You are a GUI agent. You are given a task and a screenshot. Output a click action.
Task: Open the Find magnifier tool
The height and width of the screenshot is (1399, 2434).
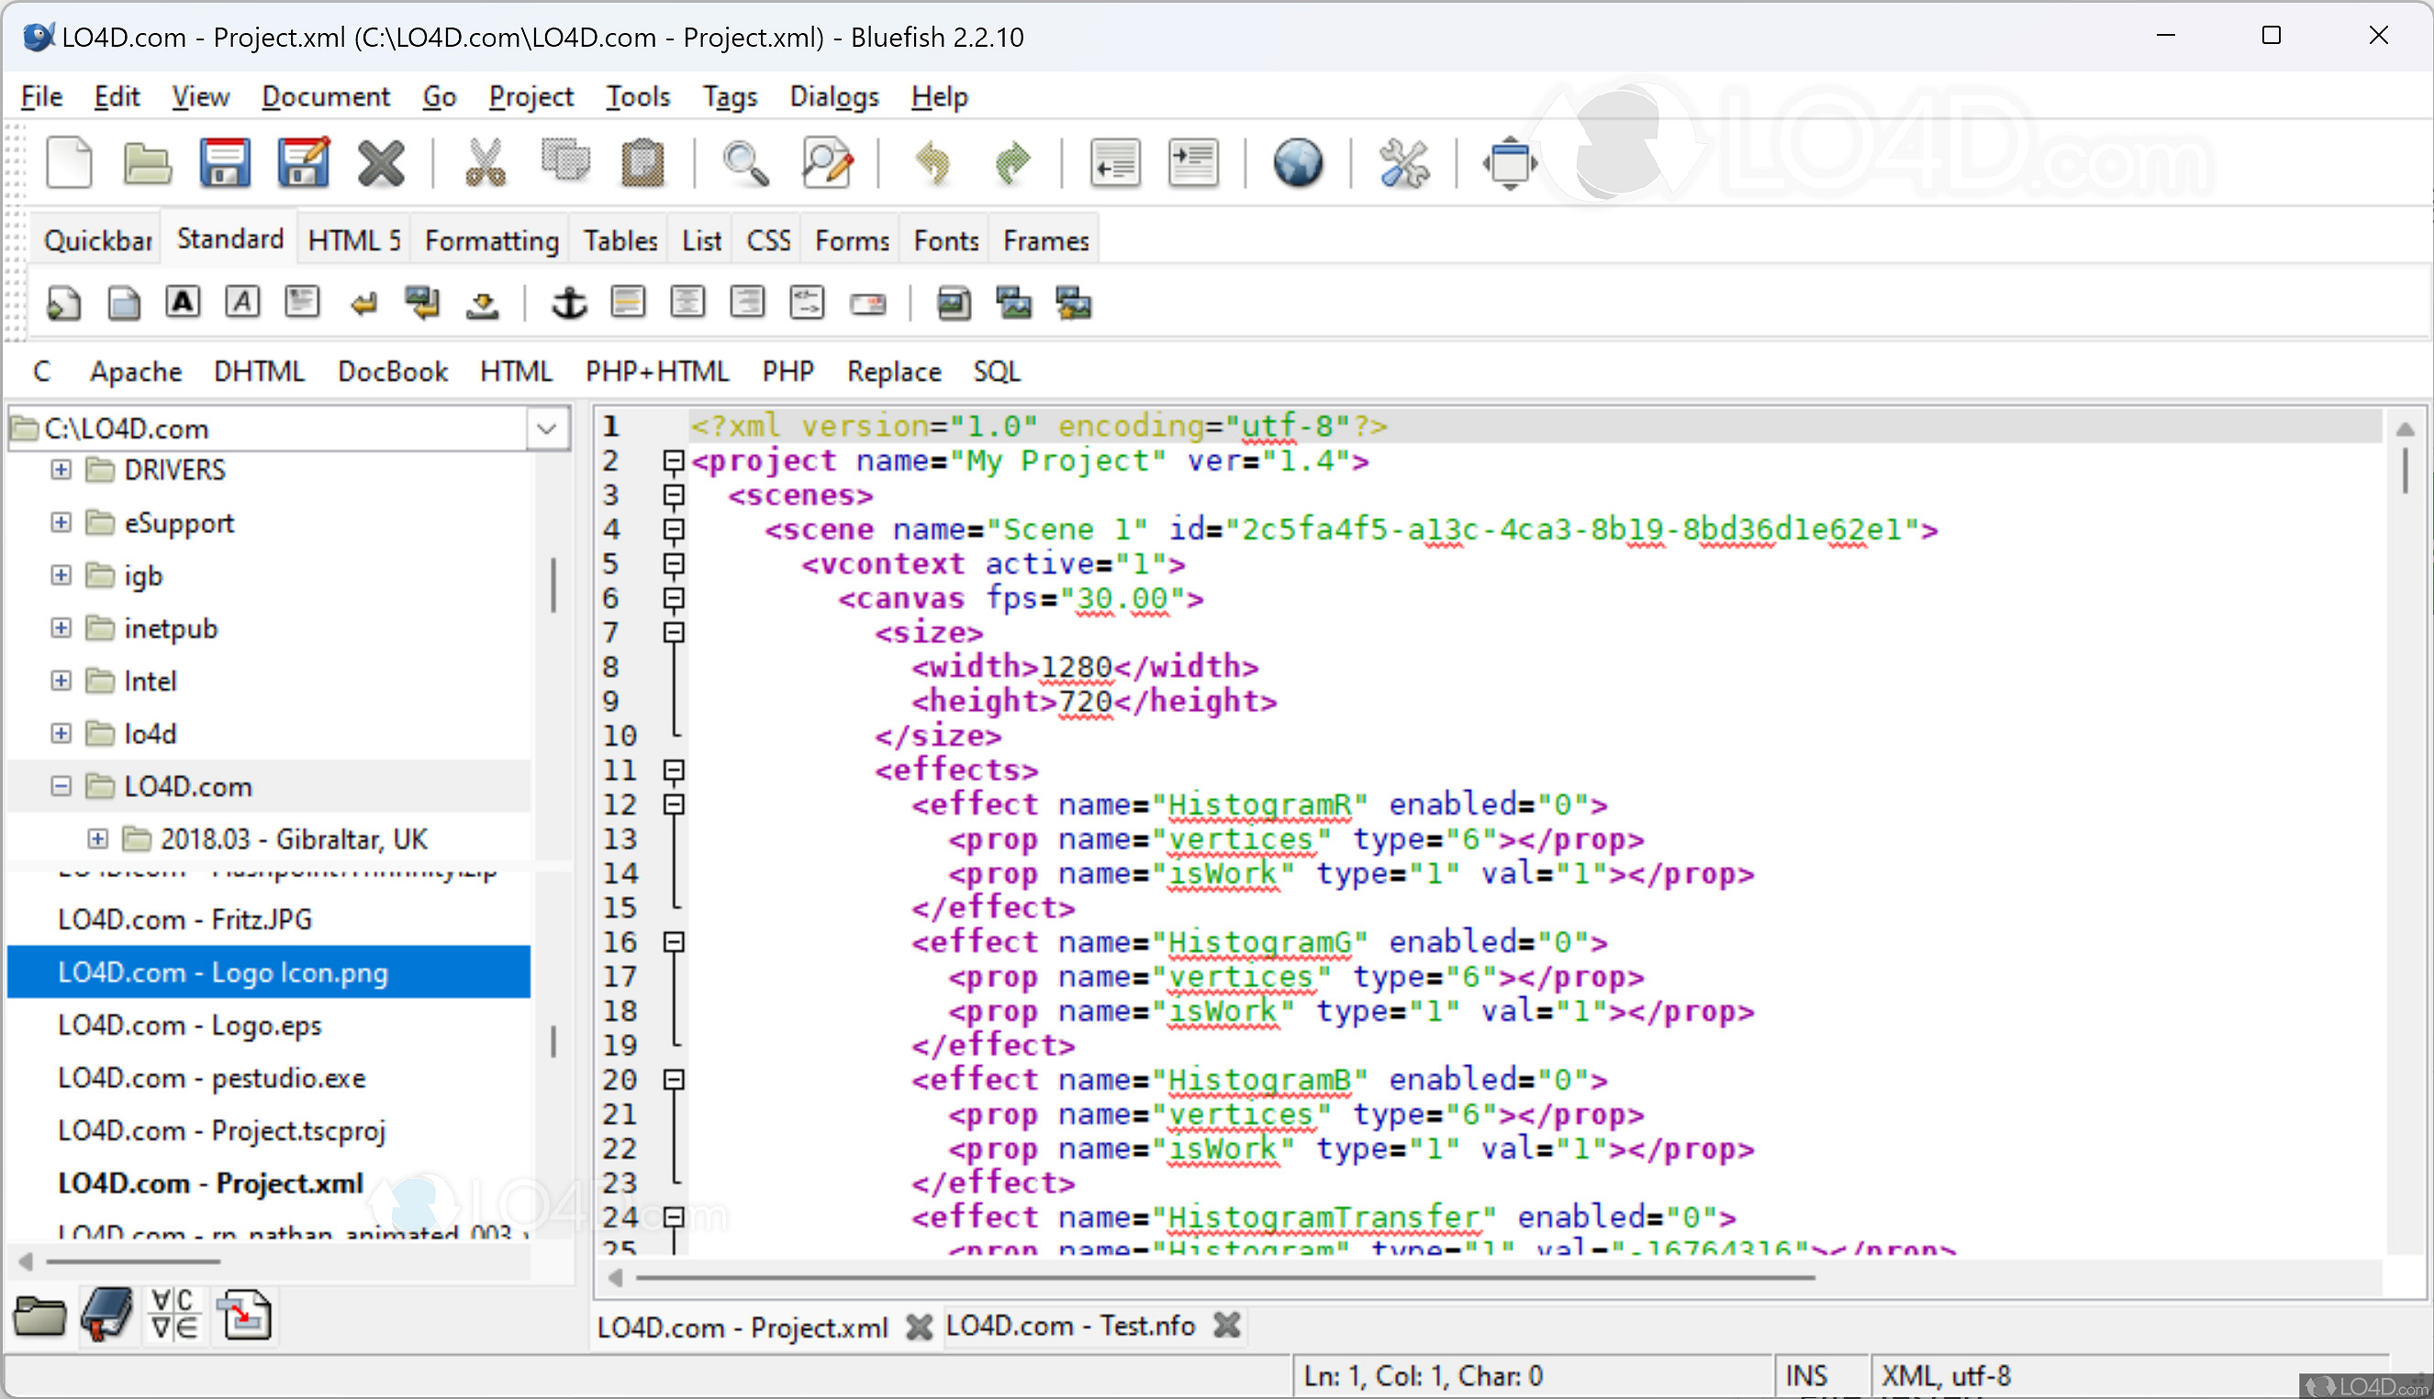[x=745, y=162]
